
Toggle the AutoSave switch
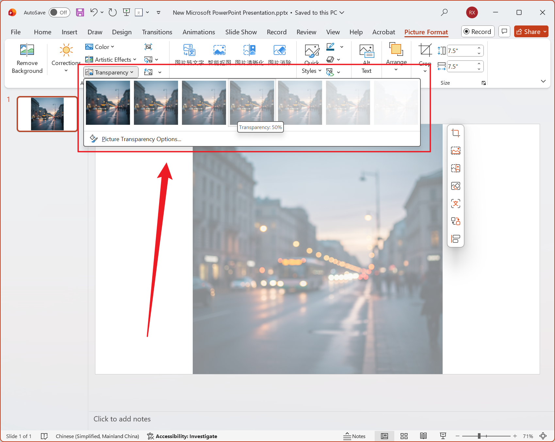[x=59, y=12]
